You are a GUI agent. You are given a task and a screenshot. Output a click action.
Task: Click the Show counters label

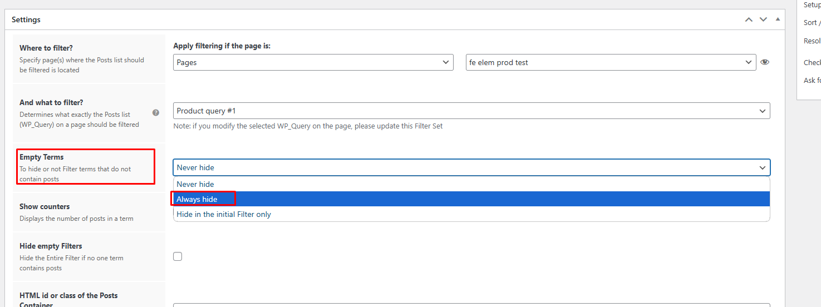coord(45,206)
